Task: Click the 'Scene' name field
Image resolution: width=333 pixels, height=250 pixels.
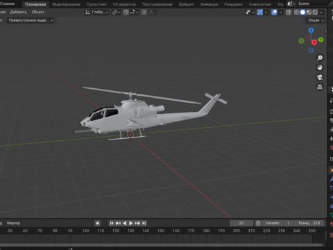Action: tap(311, 3)
